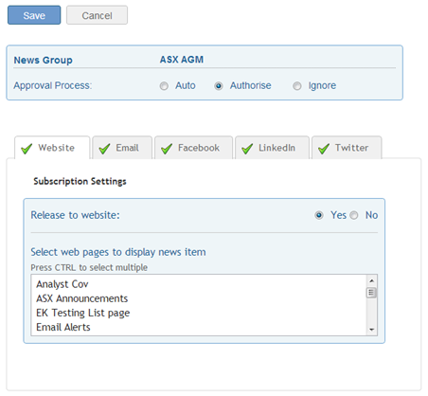Click the listbox scroll up arrow

click(371, 280)
